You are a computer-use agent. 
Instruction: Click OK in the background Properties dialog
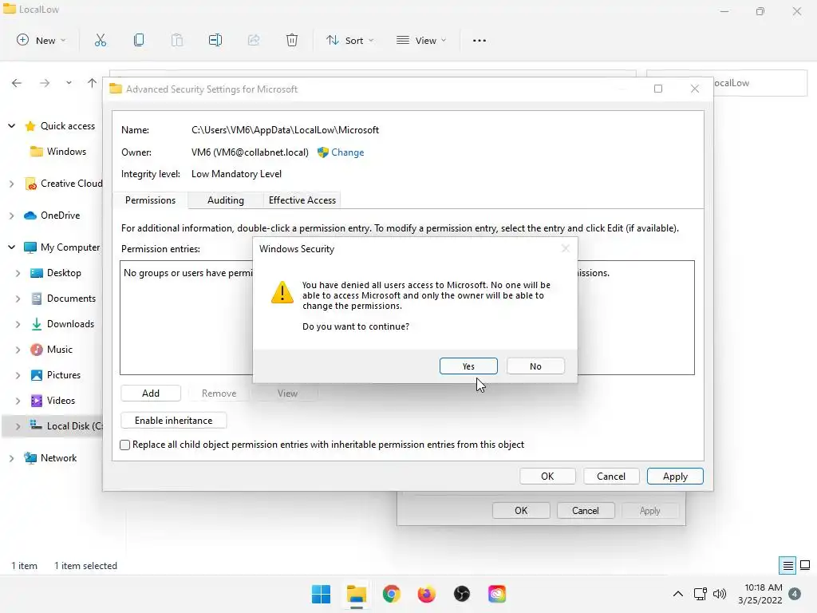click(x=521, y=511)
